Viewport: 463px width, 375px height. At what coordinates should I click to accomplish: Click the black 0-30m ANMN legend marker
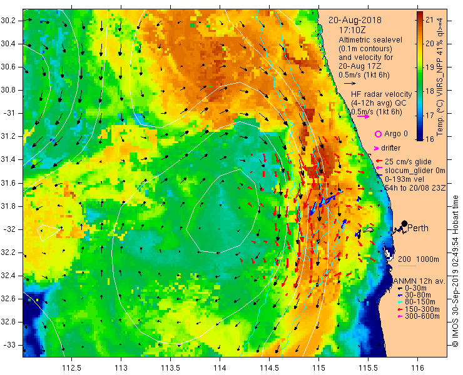[400, 288]
